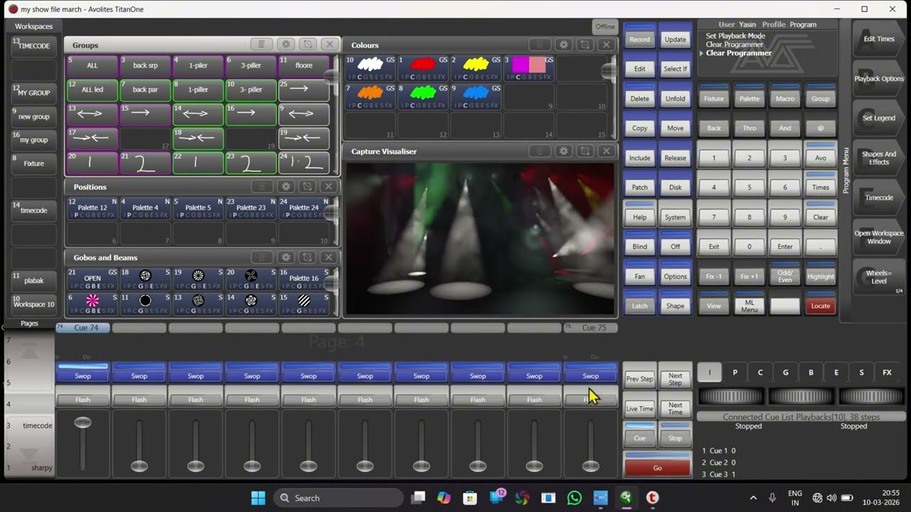911x512 pixels.
Task: Open the Groups window context menu icon
Action: 261,44
